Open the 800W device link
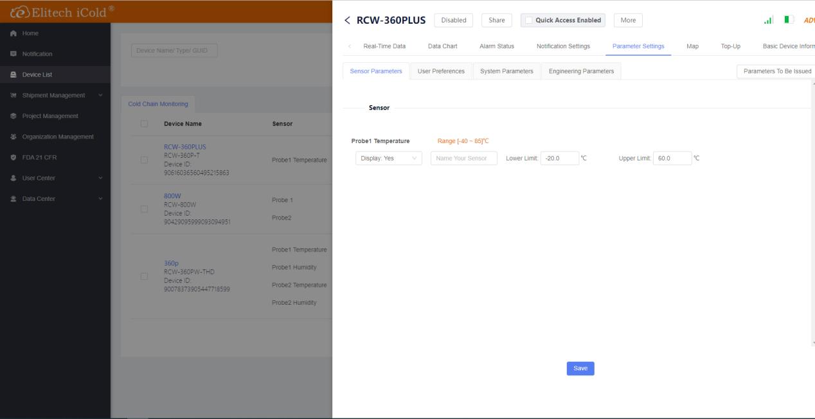Viewport: 815px width, 419px height. pyautogui.click(x=172, y=196)
